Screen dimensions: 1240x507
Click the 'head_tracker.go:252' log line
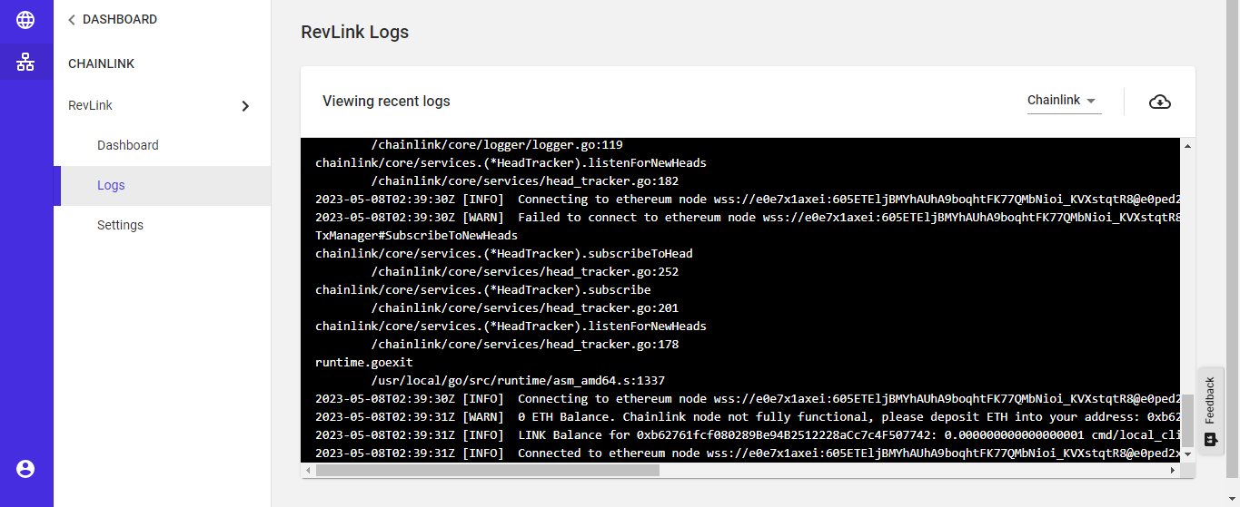coord(525,271)
